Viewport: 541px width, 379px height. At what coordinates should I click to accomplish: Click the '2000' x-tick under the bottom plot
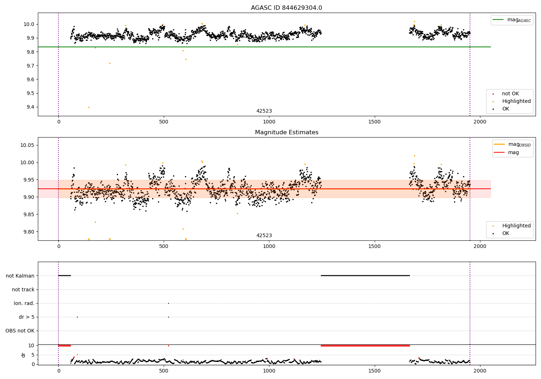coord(480,371)
